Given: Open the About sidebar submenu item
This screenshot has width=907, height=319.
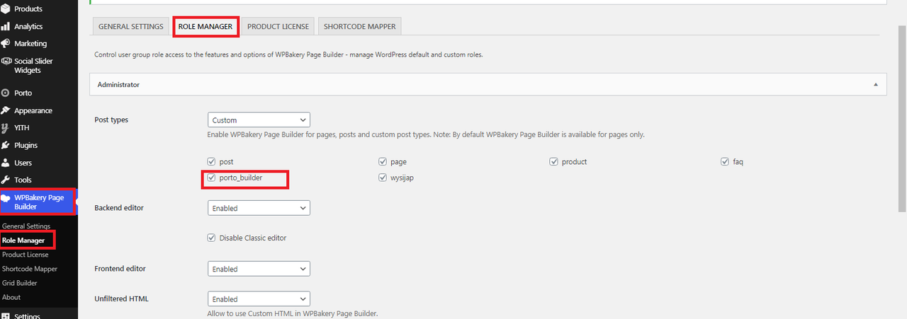Looking at the screenshot, I should coord(11,297).
